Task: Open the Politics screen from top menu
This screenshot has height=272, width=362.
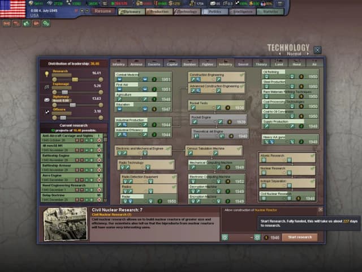Action: tap(215, 11)
